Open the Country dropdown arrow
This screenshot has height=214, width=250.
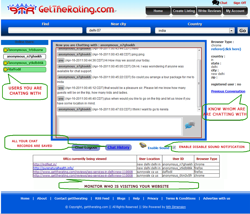[231, 31]
